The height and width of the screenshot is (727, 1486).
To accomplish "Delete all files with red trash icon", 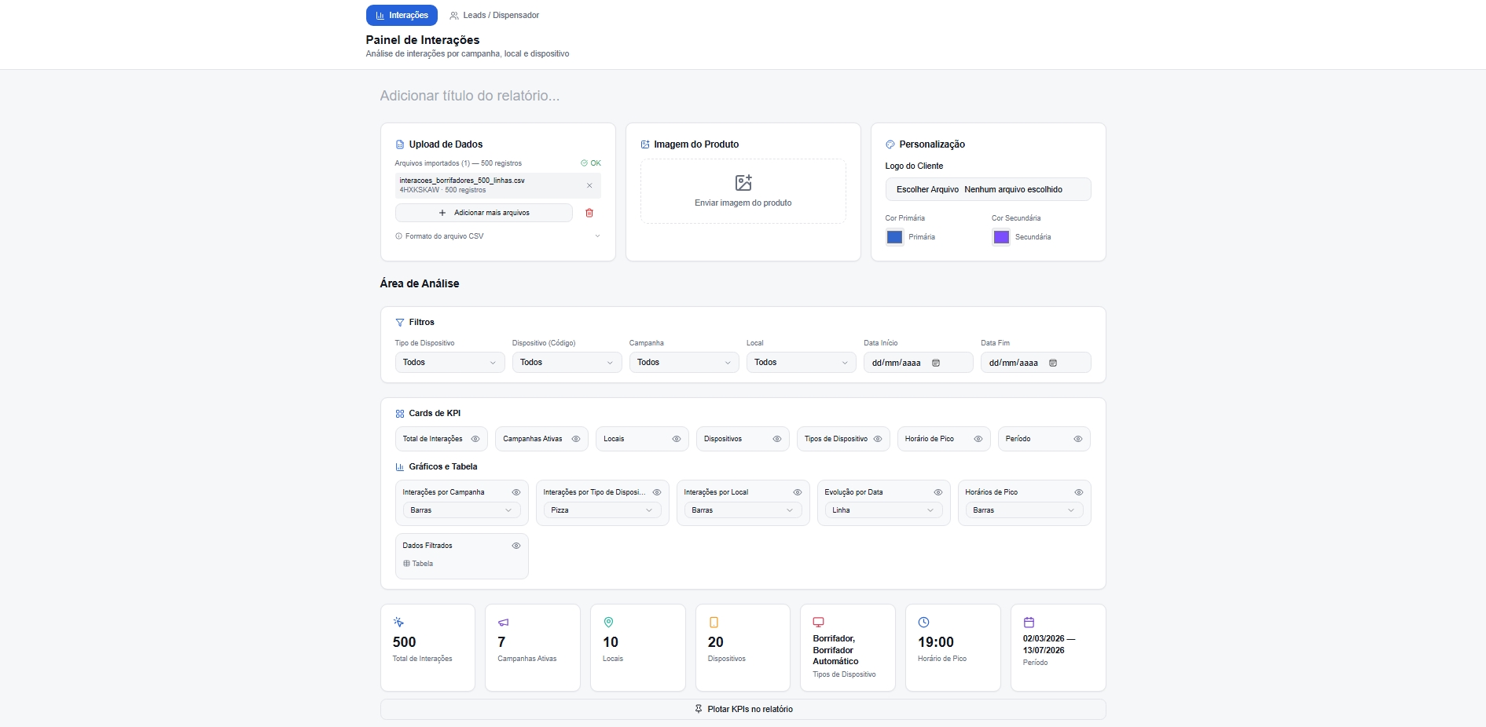I will pyautogui.click(x=589, y=213).
